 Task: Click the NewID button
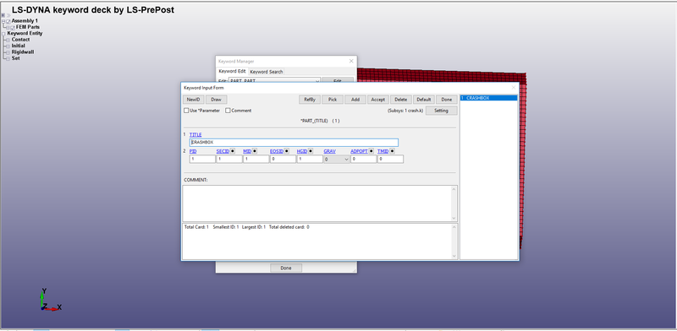point(193,100)
